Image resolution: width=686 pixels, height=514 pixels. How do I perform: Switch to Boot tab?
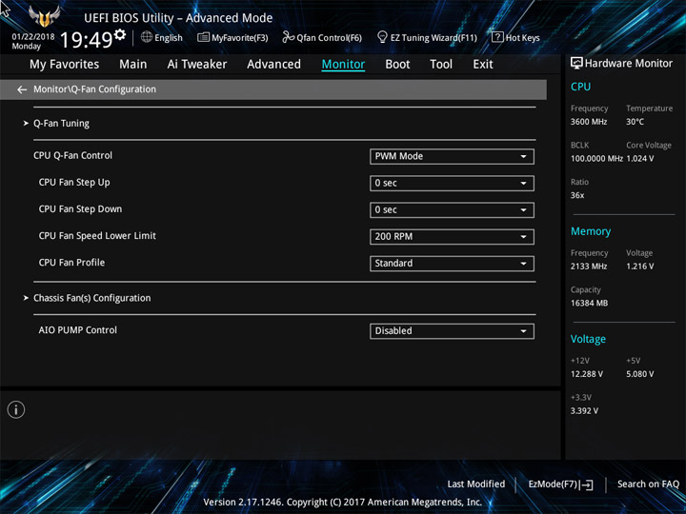[397, 65]
